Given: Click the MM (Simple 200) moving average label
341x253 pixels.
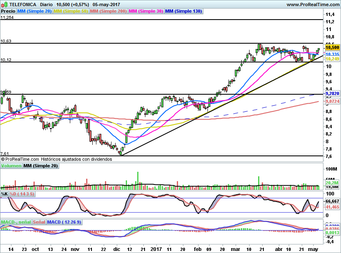Looking at the screenshot, I should click(108, 11).
